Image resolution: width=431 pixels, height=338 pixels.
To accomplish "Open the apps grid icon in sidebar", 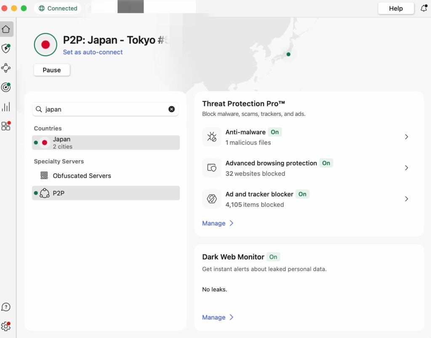I will (6, 126).
